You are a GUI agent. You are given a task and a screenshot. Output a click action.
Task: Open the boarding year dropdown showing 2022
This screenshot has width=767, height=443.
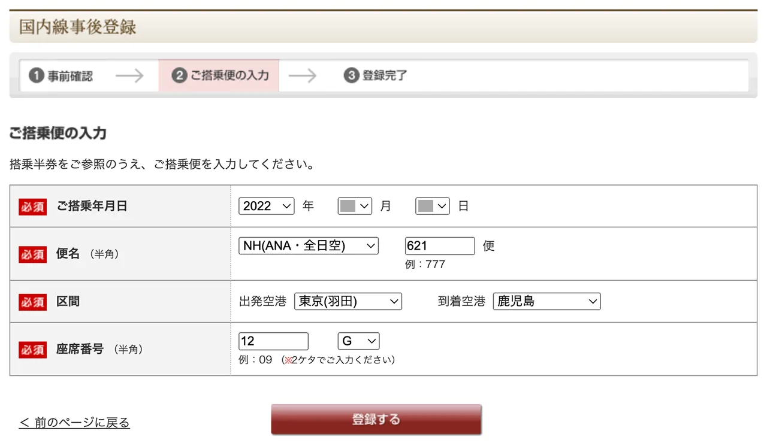point(266,206)
